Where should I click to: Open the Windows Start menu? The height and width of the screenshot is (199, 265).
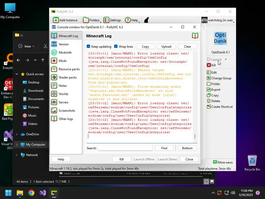coord(8,193)
